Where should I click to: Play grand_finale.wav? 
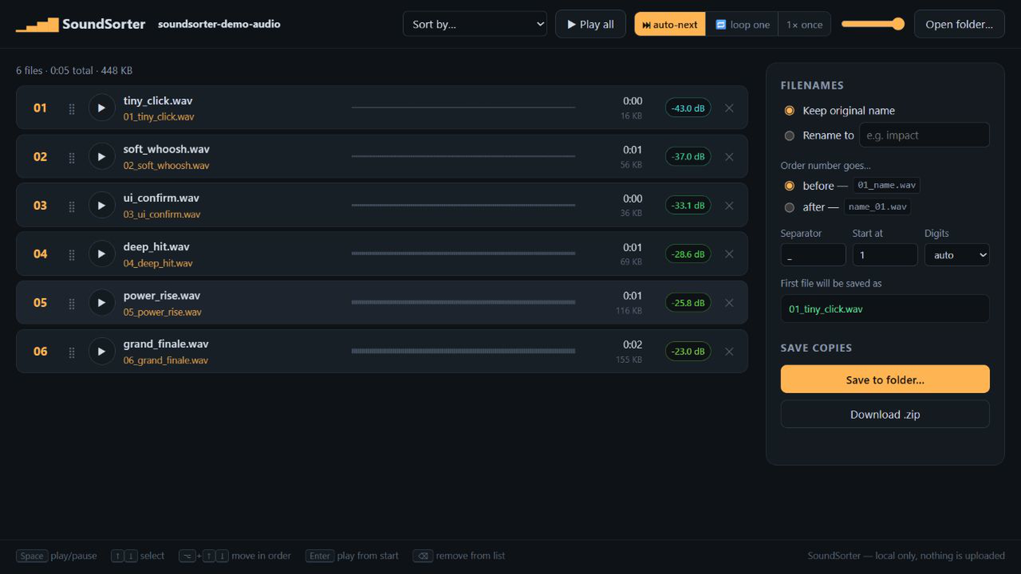point(101,351)
